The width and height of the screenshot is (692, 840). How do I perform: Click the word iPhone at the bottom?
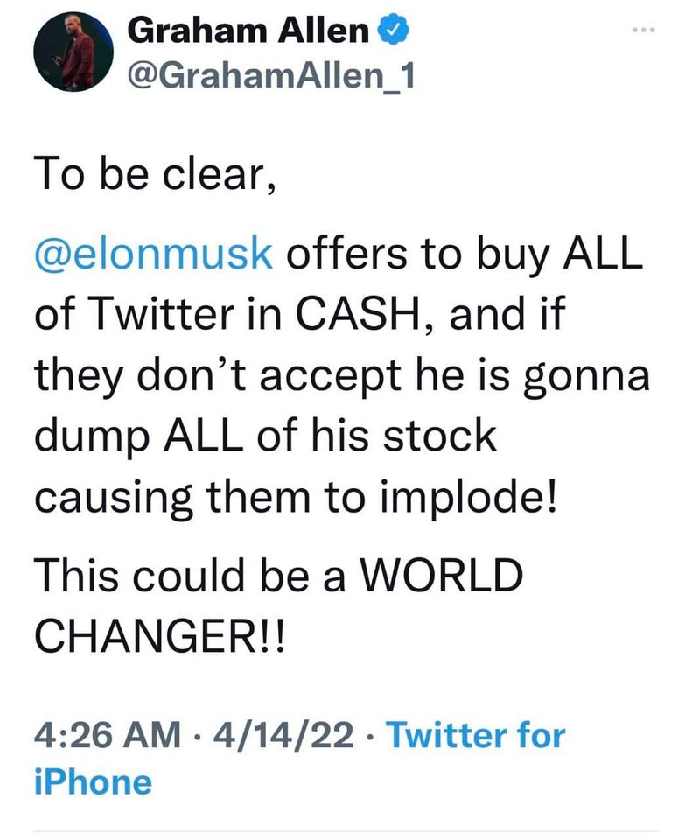[93, 781]
